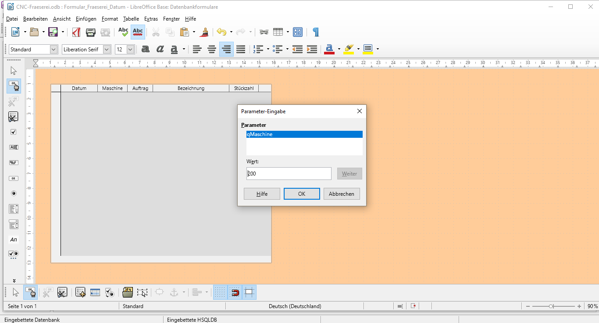Click the Check Box control in sidebar
This screenshot has width=599, height=323.
point(14,132)
